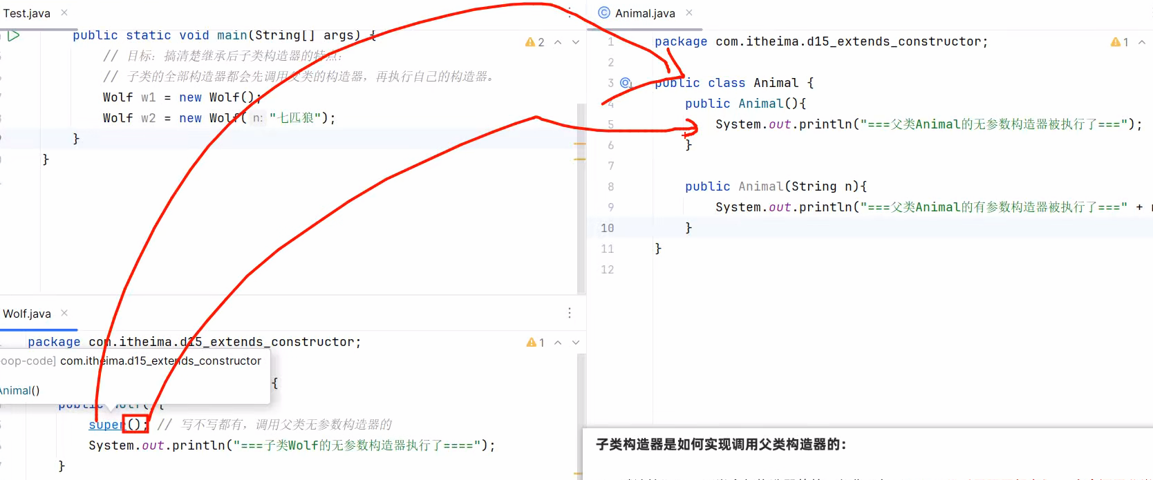Click the main method signature in Test.java

tap(225, 35)
